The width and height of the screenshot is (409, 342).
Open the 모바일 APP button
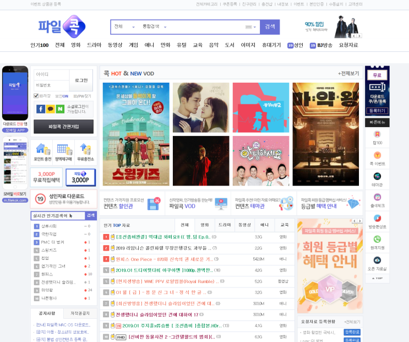click(15, 130)
